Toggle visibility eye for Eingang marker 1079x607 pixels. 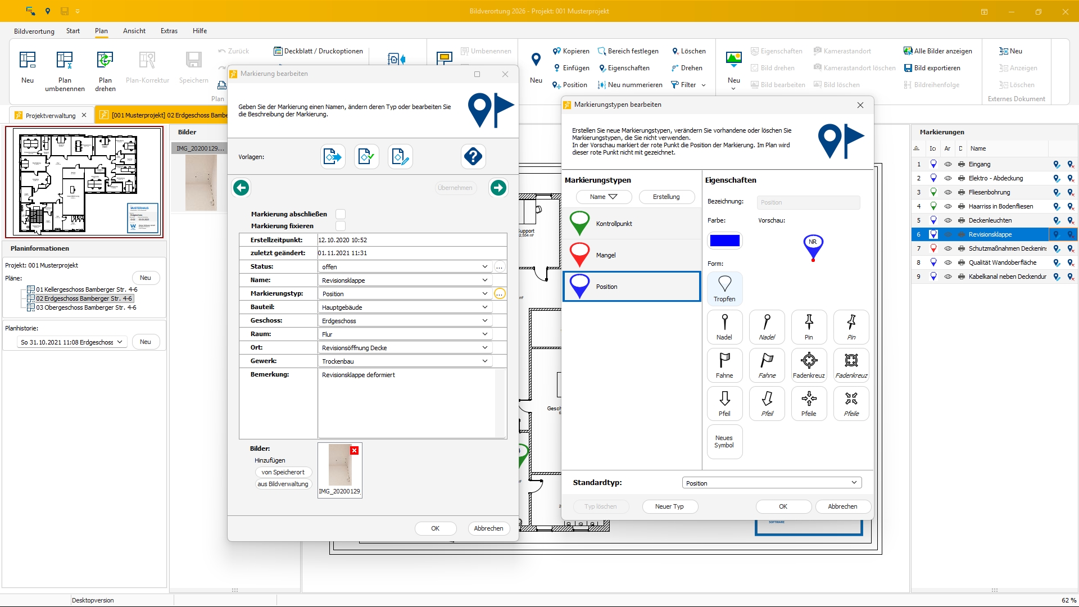[x=947, y=164]
